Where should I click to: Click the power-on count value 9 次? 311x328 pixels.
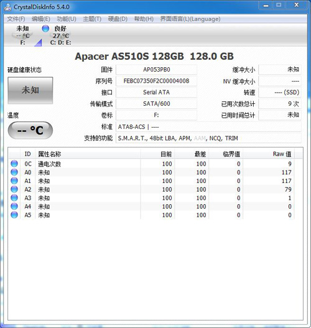point(280,104)
